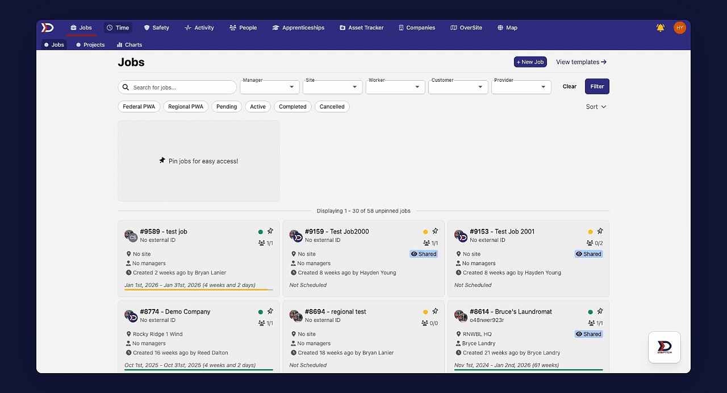Open the Sort menu

596,107
